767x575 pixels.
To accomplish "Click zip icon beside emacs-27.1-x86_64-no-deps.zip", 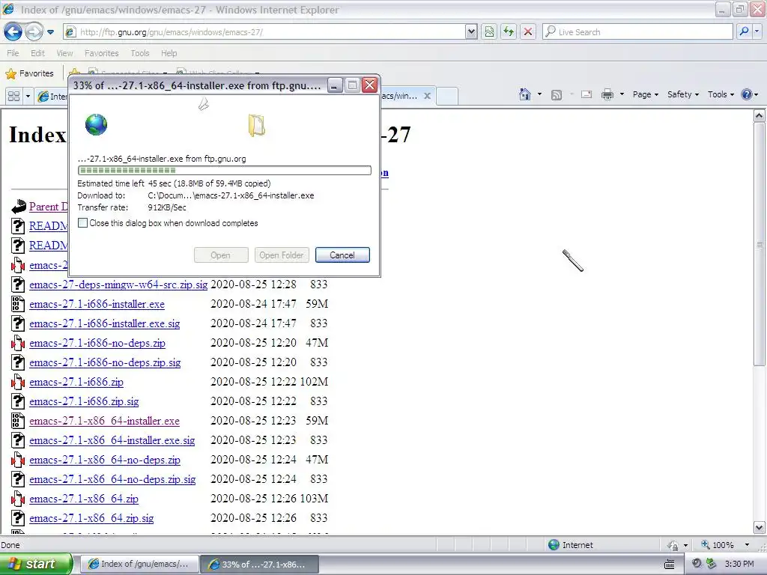I will point(18,460).
